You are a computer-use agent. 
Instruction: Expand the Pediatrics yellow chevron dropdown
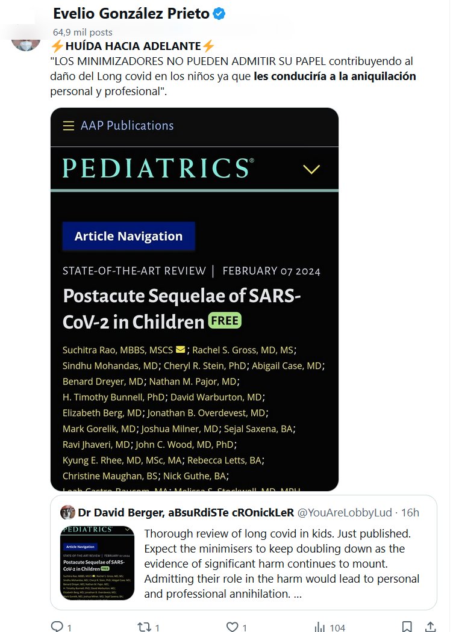click(311, 169)
